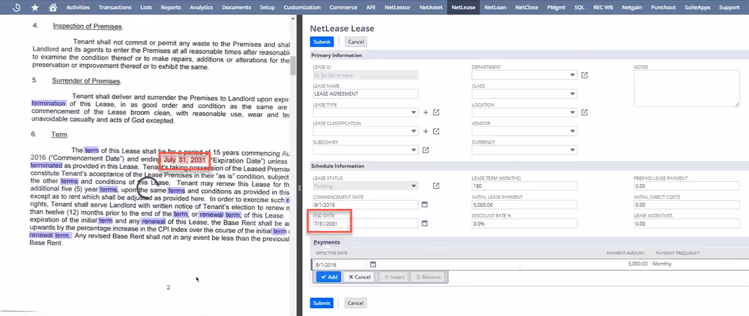Image resolution: width=749 pixels, height=316 pixels.
Task: Click the bottom Cancel button next to Submit
Action: [x=356, y=303]
